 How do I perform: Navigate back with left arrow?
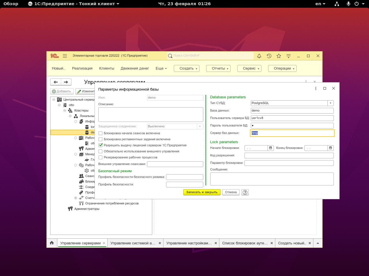click(56, 82)
